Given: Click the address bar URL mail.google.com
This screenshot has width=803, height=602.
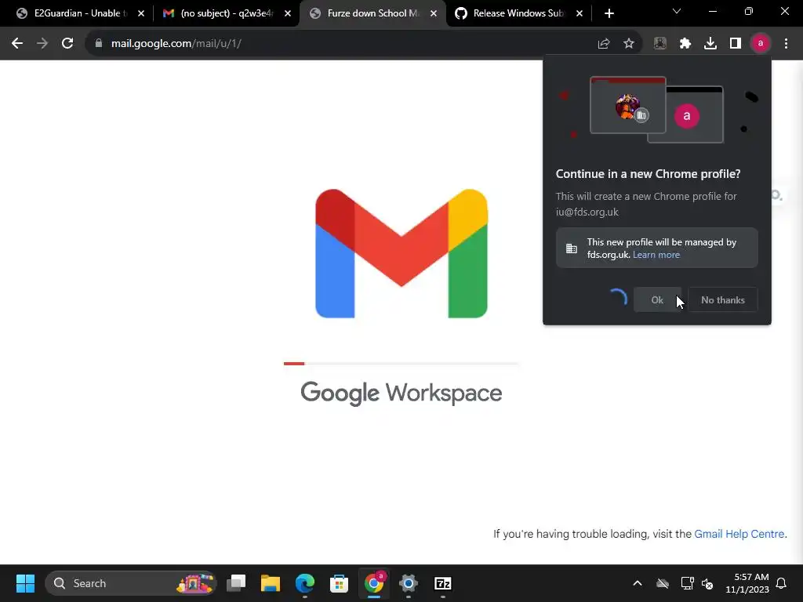Looking at the screenshot, I should click(176, 44).
